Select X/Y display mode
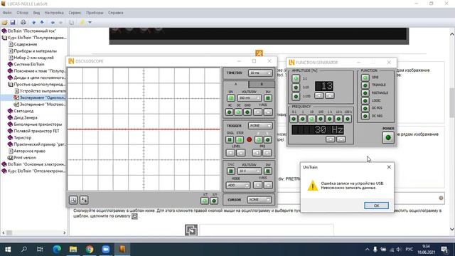This screenshot has width=455, height=256. coord(214,201)
